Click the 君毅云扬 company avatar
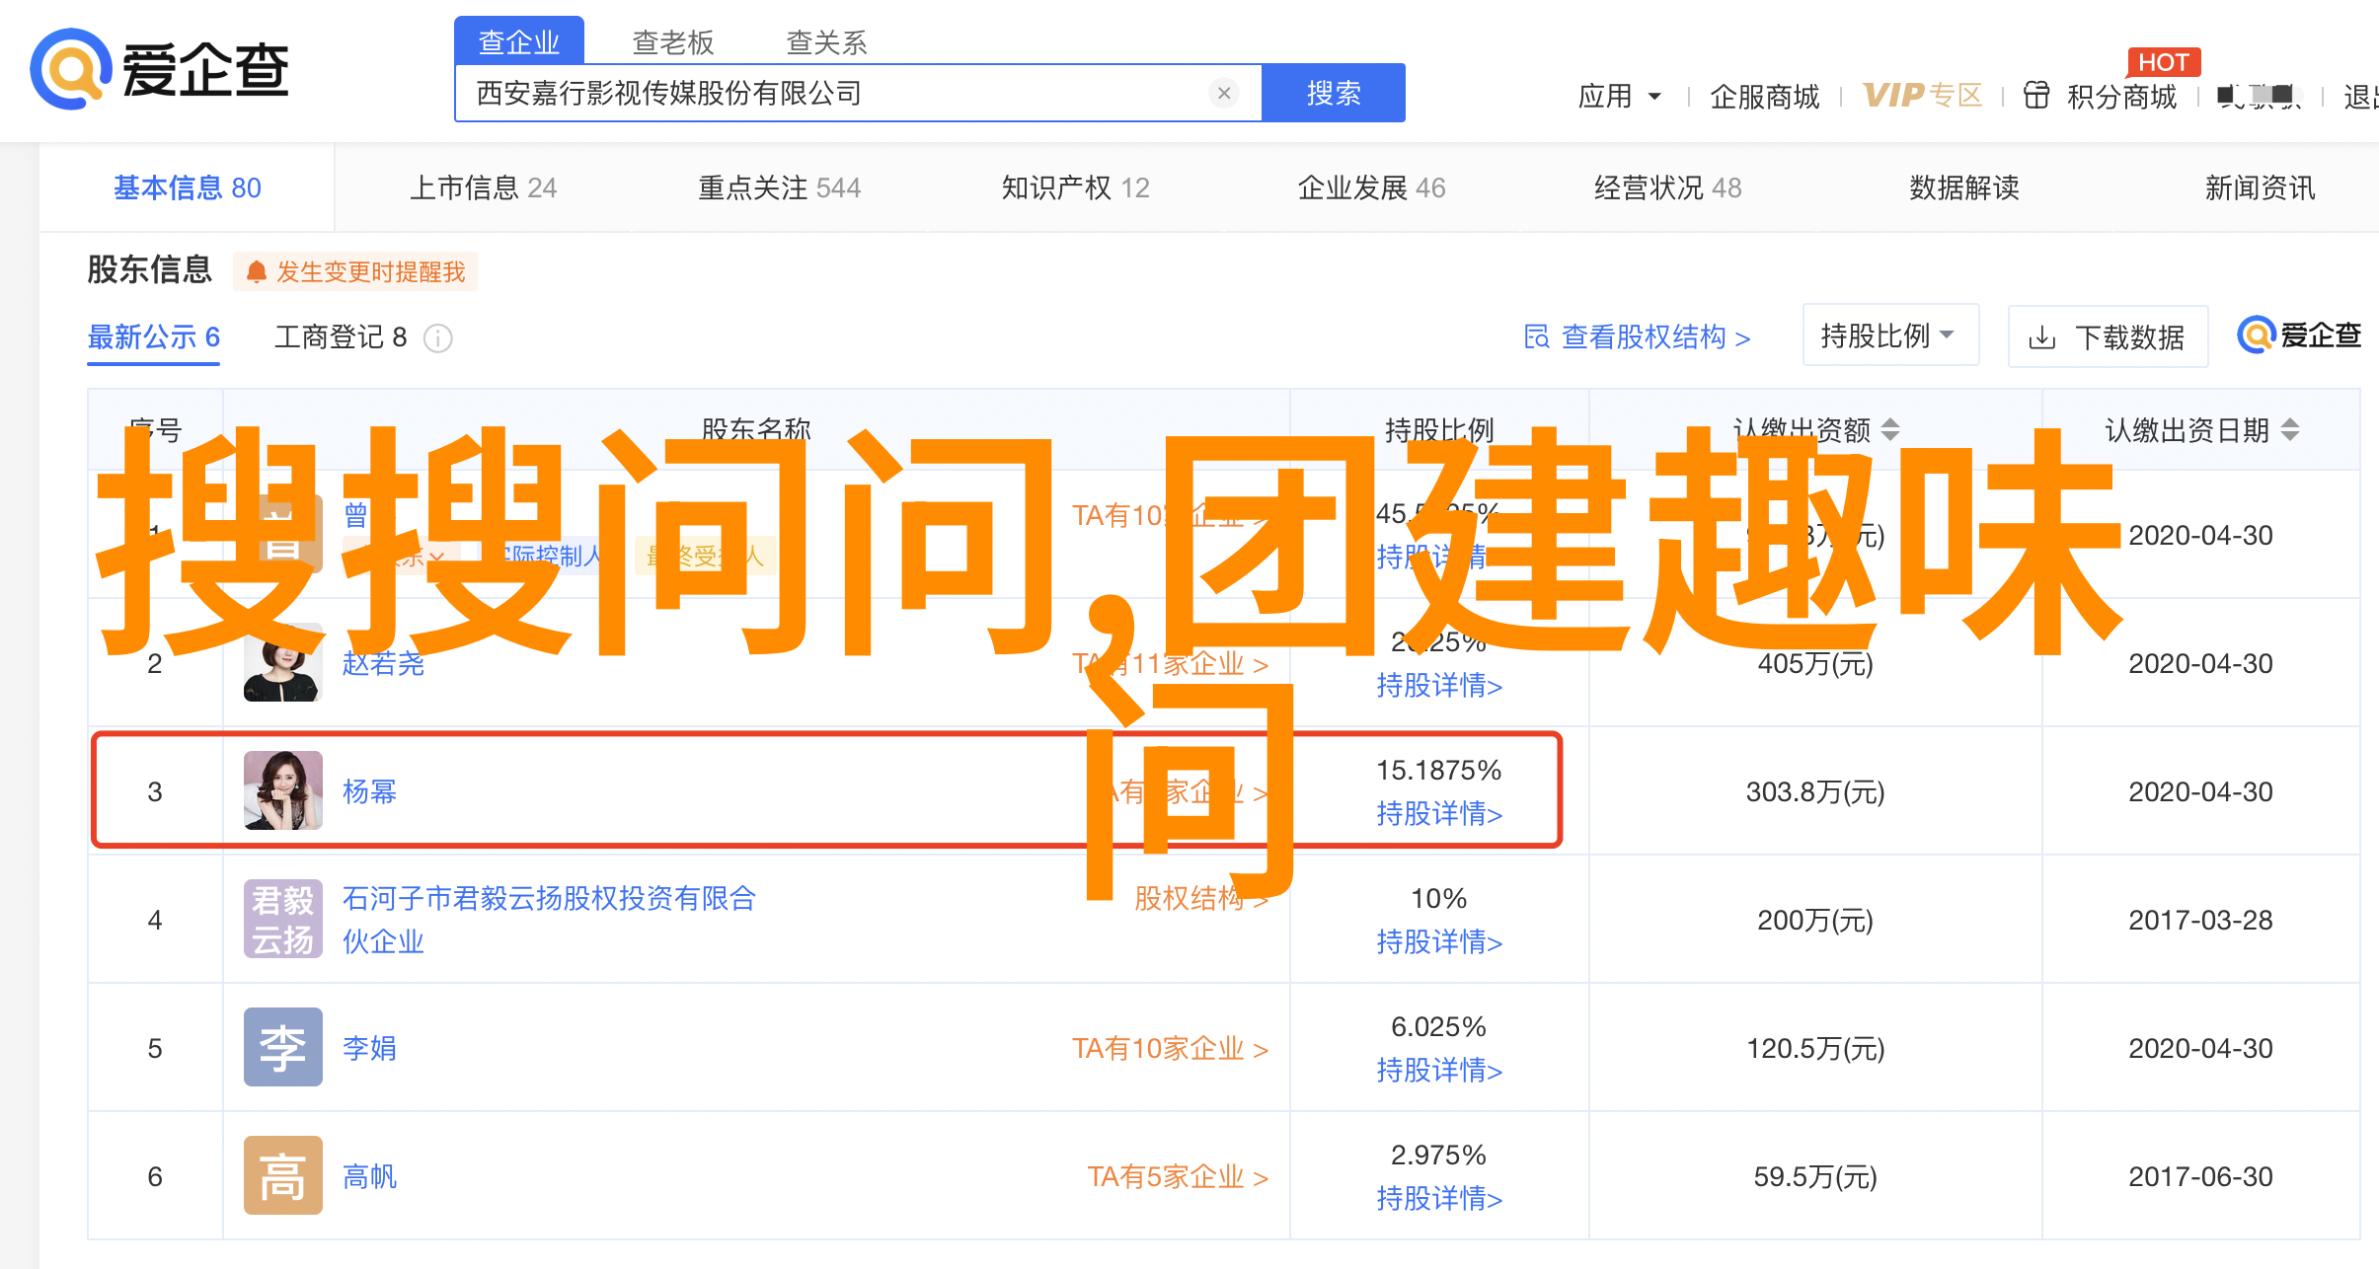 (283, 919)
